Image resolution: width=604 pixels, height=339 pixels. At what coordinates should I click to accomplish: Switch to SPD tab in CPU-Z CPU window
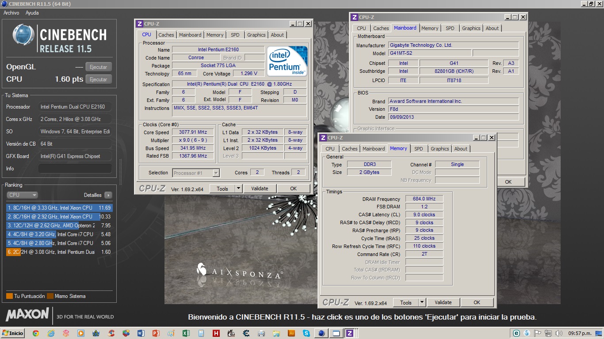[235, 35]
